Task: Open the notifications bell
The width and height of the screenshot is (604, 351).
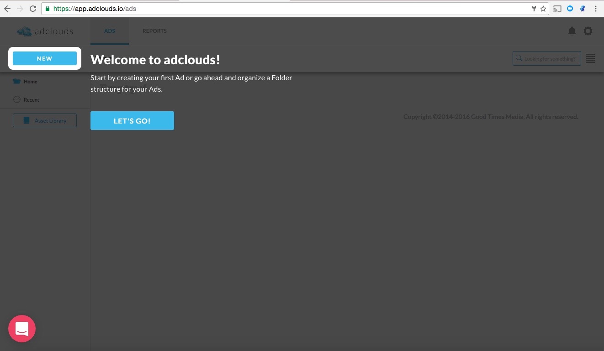Action: [572, 31]
